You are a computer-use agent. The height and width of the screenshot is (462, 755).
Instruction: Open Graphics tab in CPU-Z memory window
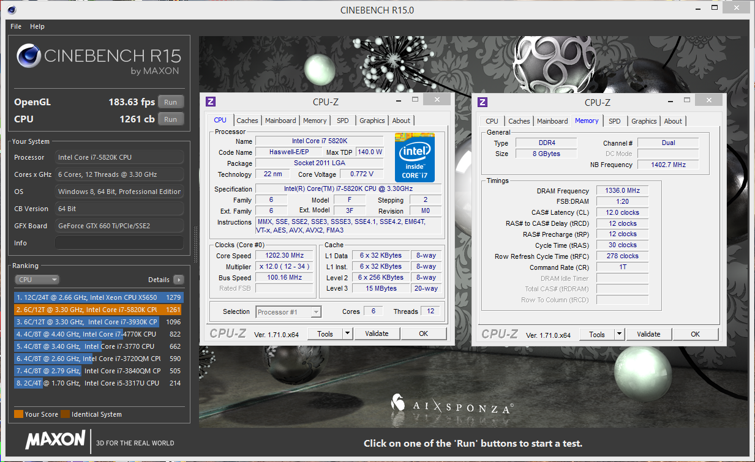coord(644,121)
